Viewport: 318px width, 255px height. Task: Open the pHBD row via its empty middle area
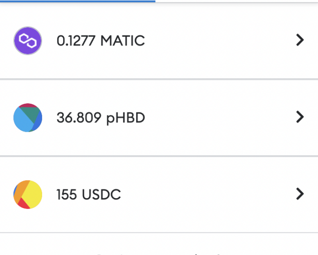coord(219,117)
